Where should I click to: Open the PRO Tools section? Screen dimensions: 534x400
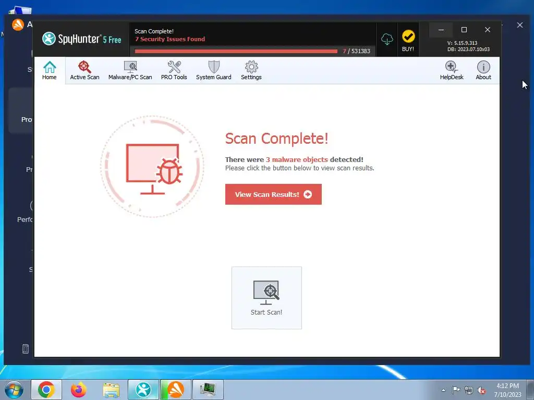(174, 70)
